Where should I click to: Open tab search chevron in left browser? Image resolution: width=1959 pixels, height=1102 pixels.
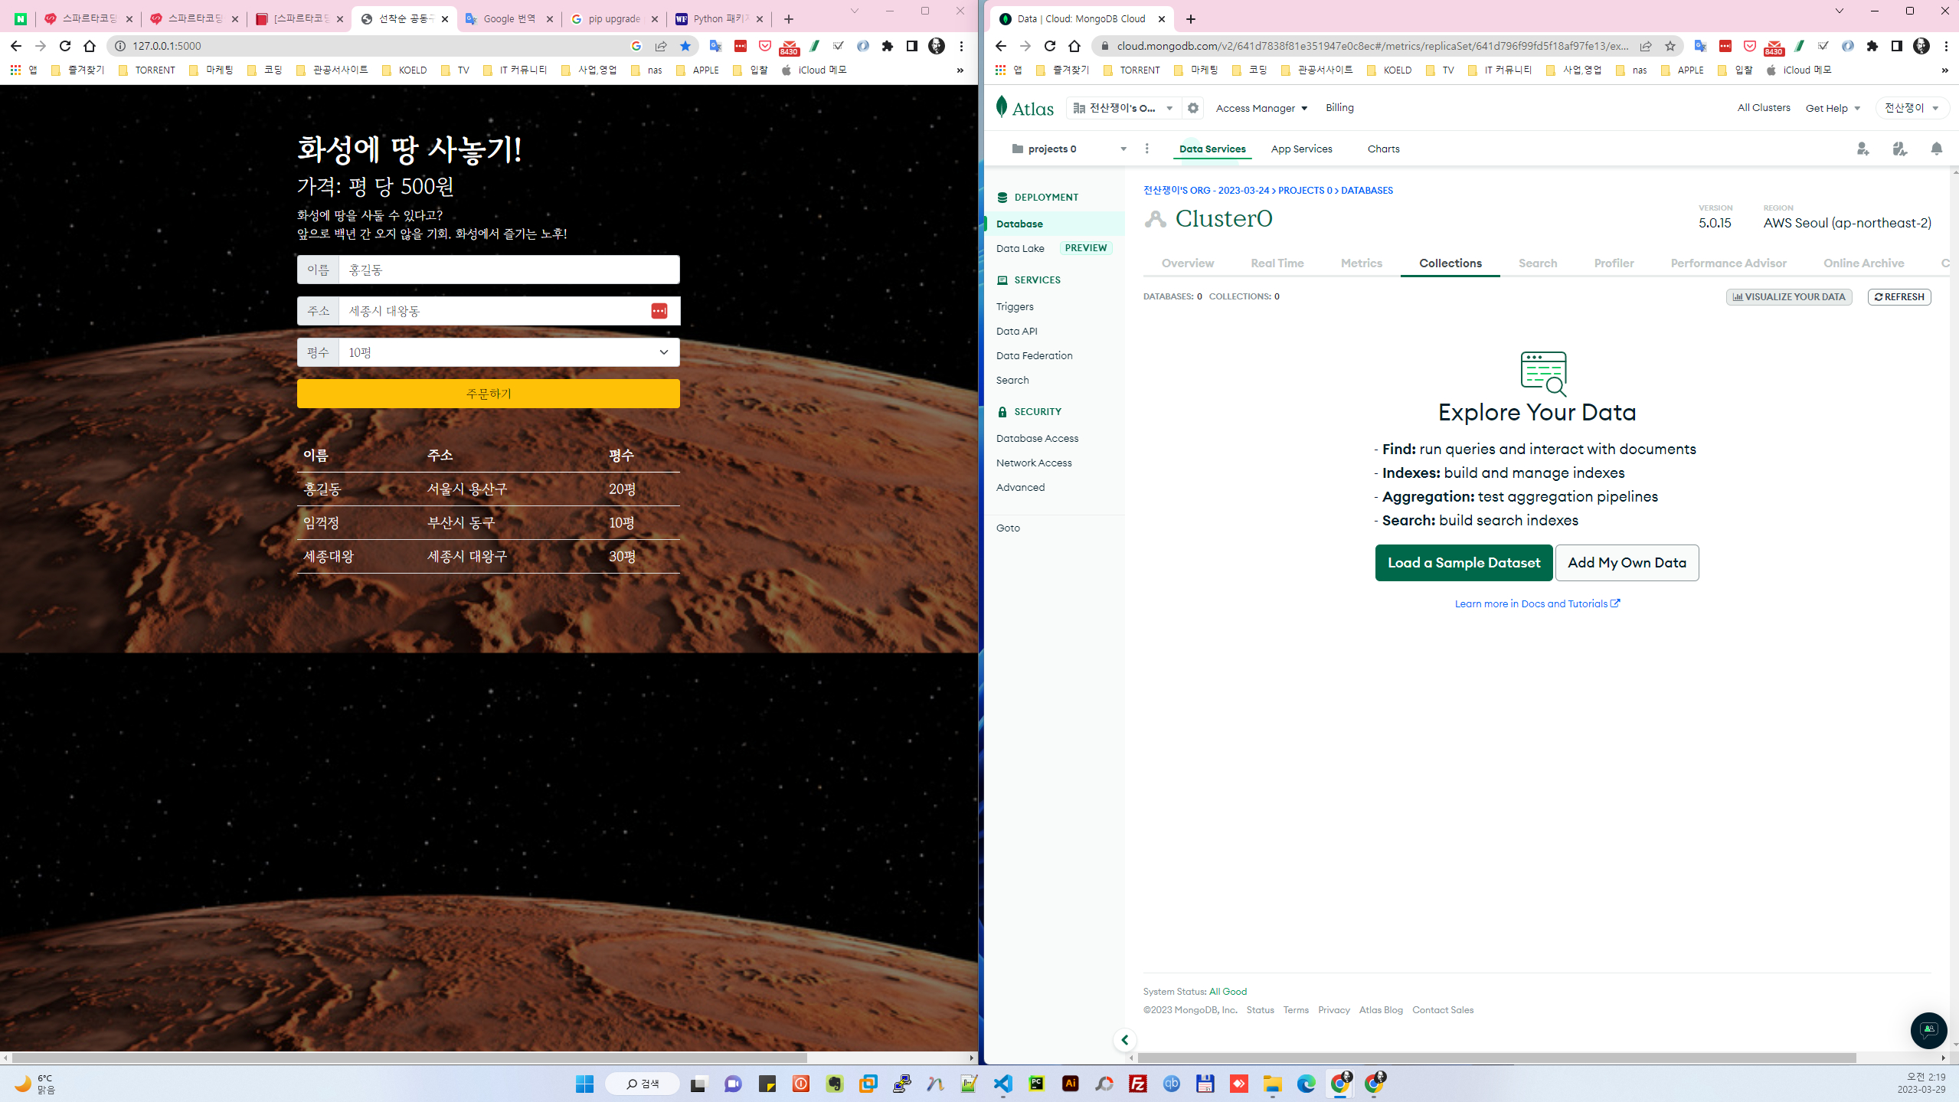click(855, 11)
